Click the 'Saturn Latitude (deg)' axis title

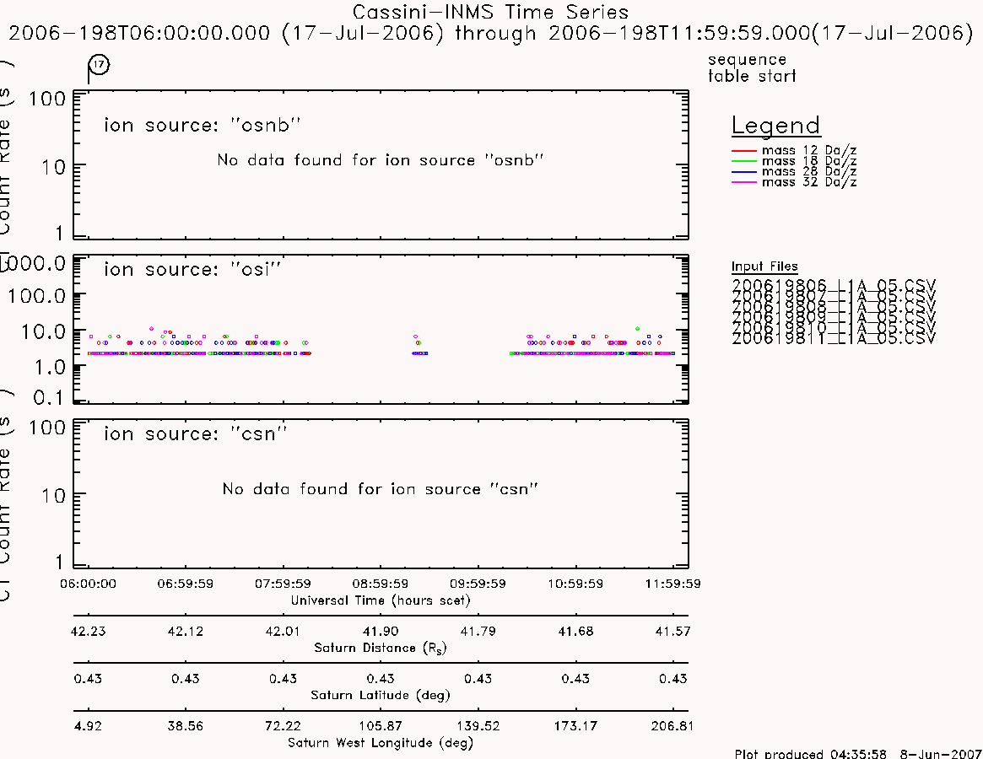tap(380, 695)
